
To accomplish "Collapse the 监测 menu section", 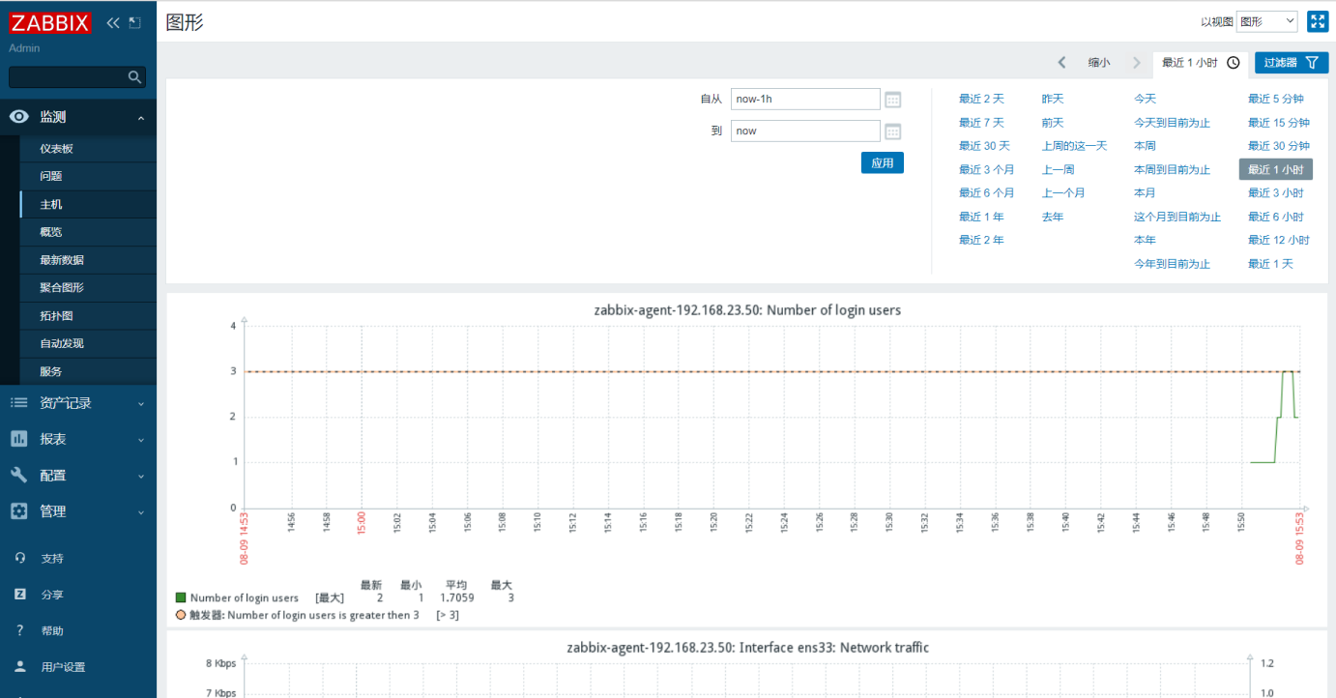I will (x=141, y=118).
